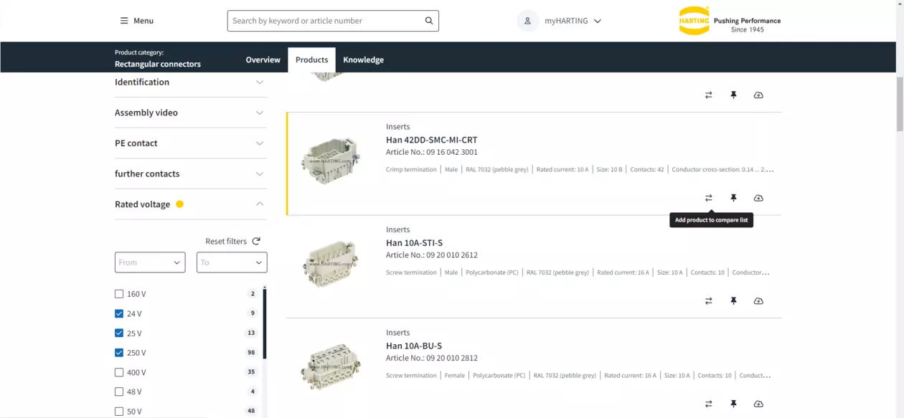
Task: Click the 250 V result count 98
Action: click(x=250, y=353)
